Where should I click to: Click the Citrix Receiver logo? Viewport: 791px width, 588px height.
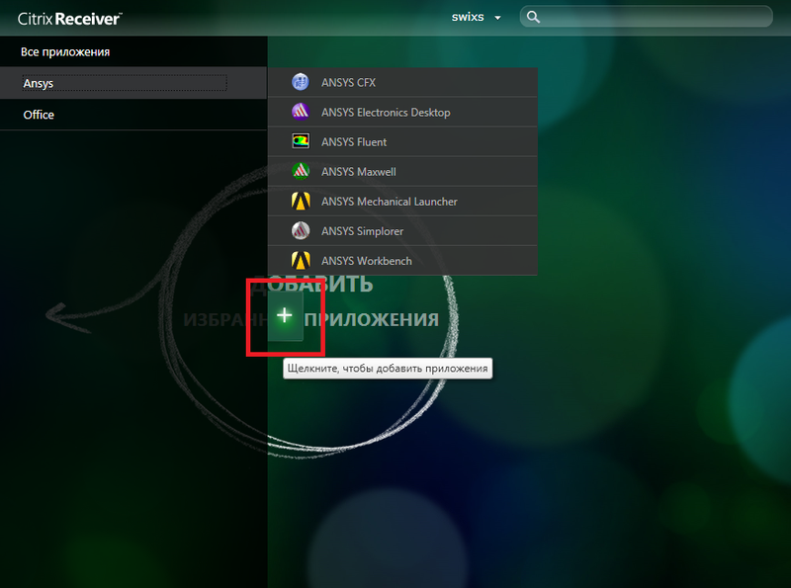(69, 19)
